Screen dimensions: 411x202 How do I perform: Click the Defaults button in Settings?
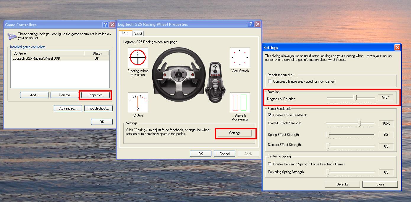coord(342,184)
